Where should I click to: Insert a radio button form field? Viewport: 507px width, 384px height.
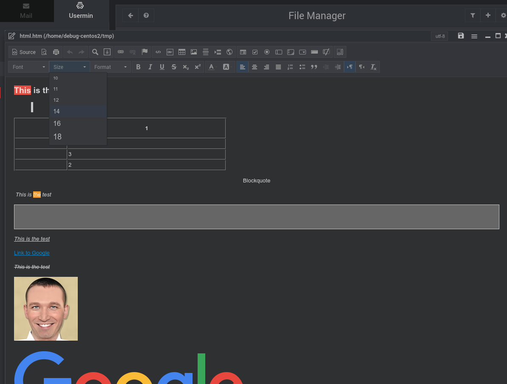tap(266, 52)
